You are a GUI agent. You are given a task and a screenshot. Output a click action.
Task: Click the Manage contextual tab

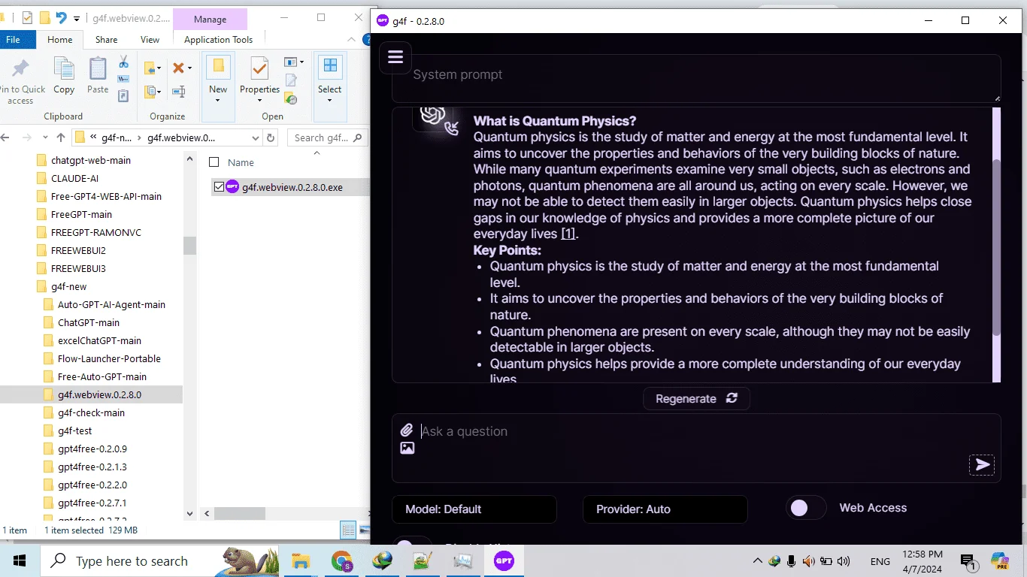[210, 20]
